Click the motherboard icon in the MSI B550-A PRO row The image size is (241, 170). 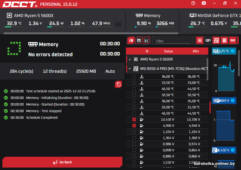(x=136, y=69)
